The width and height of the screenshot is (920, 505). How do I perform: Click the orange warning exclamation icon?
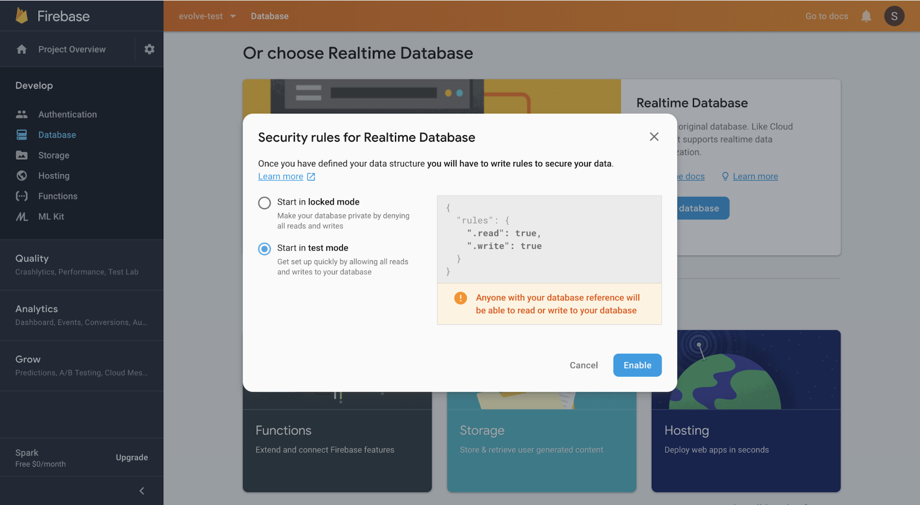click(460, 298)
